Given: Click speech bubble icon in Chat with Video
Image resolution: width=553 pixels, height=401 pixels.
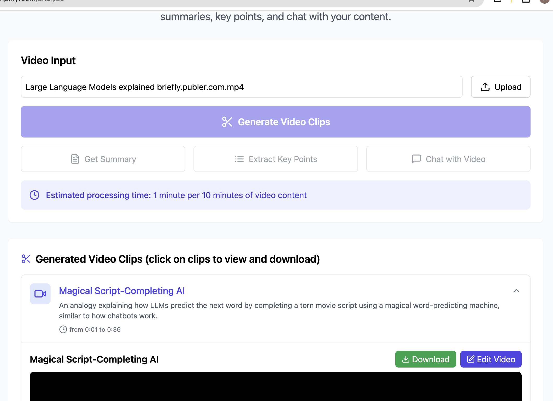Looking at the screenshot, I should pyautogui.click(x=416, y=159).
